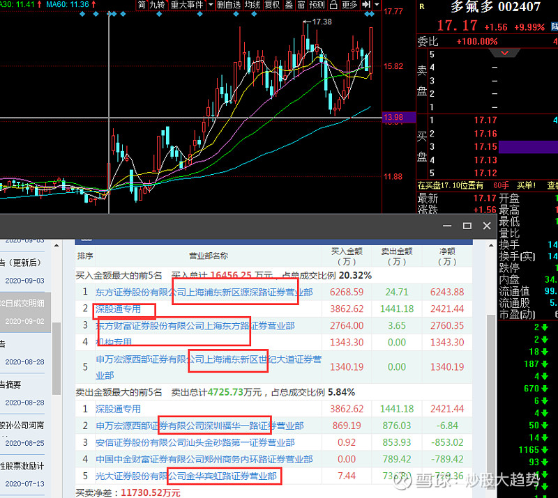This screenshot has height=498, width=558.
Task: Open the 预测 forecast tool
Action: tap(317, 5)
